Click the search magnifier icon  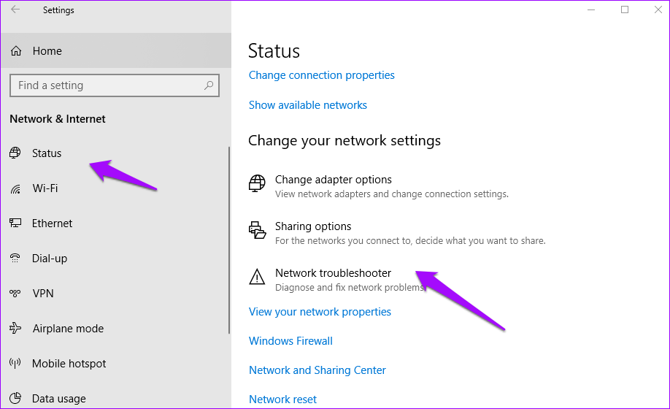pos(209,85)
